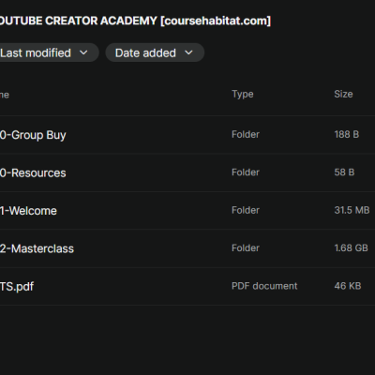Select the 46 KB size cell

coord(348,286)
